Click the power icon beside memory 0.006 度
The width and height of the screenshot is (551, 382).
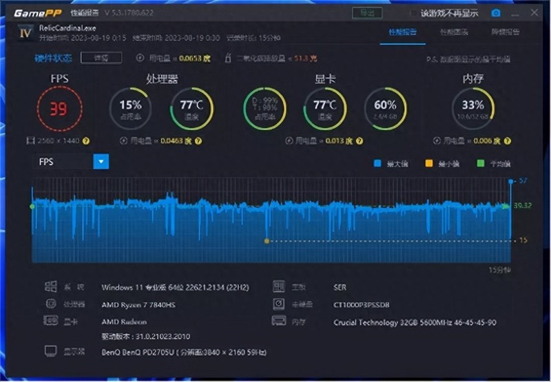437,141
